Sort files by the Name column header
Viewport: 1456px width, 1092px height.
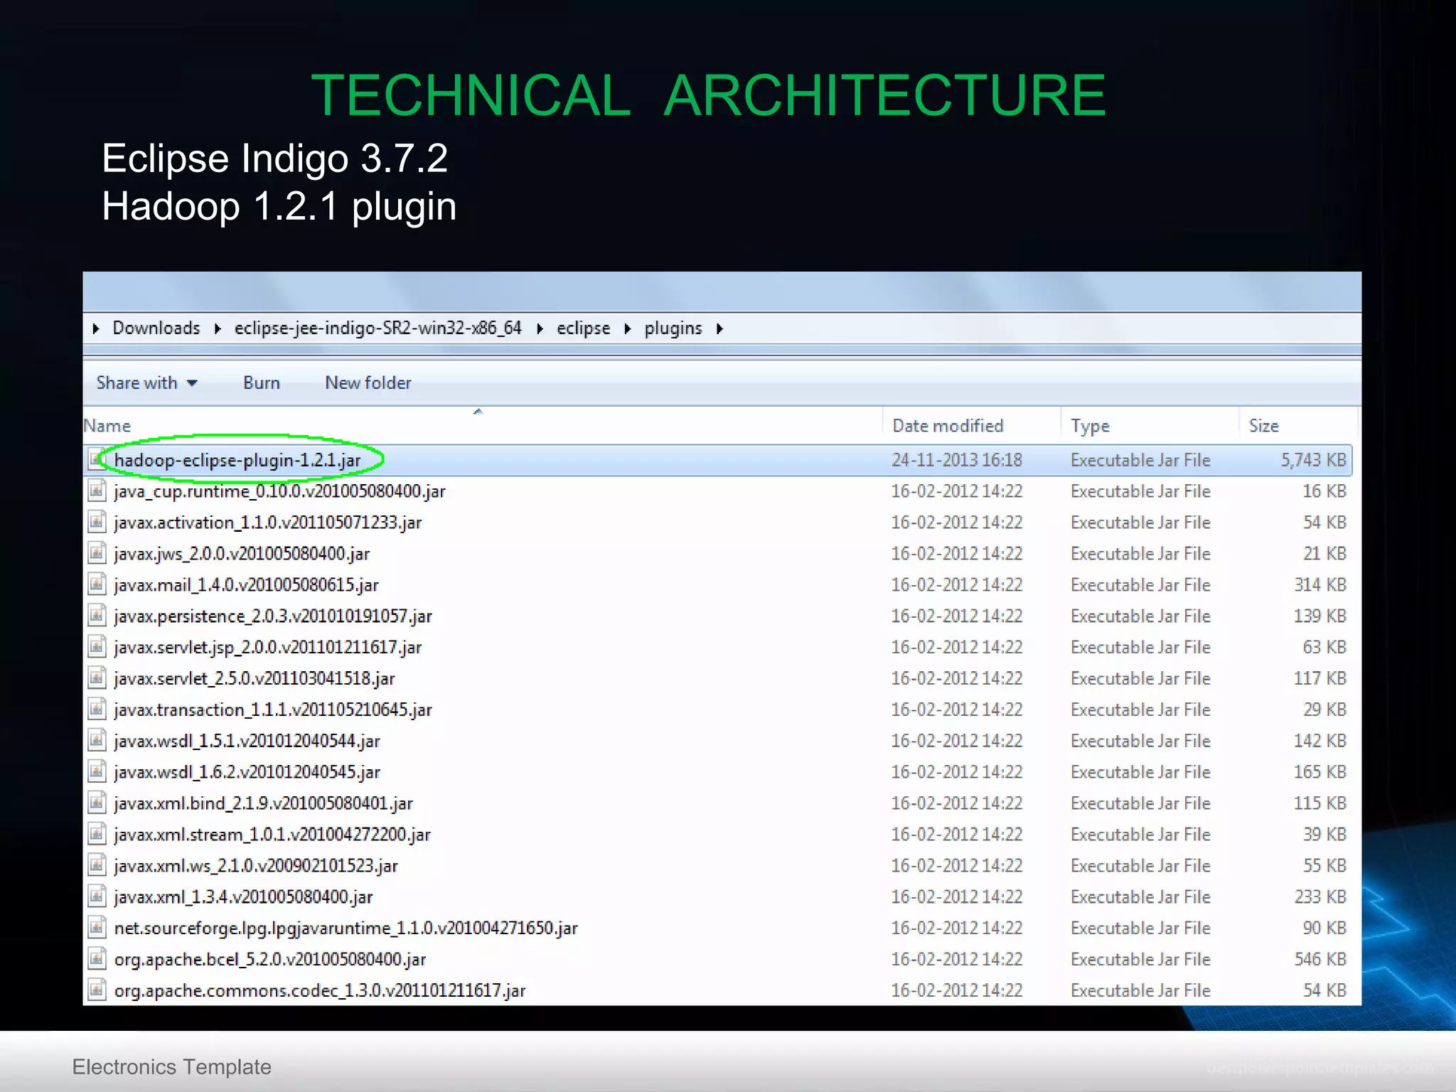point(483,426)
